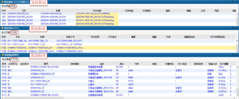Sort the parts table by 名称 column
Image resolution: width=239 pixels, height=99 pixels.
pos(102,64)
